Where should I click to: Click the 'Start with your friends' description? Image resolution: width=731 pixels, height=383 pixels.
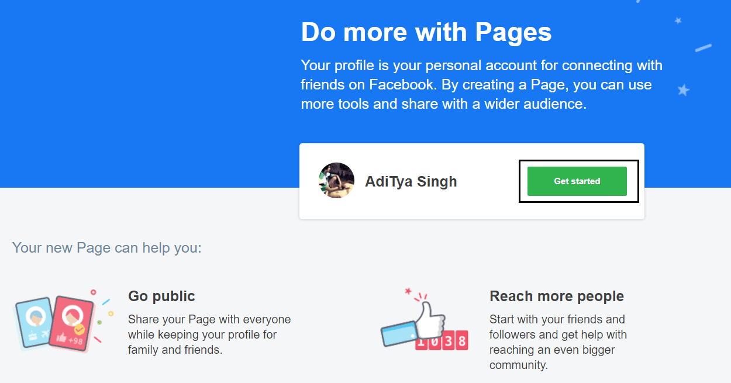point(558,342)
